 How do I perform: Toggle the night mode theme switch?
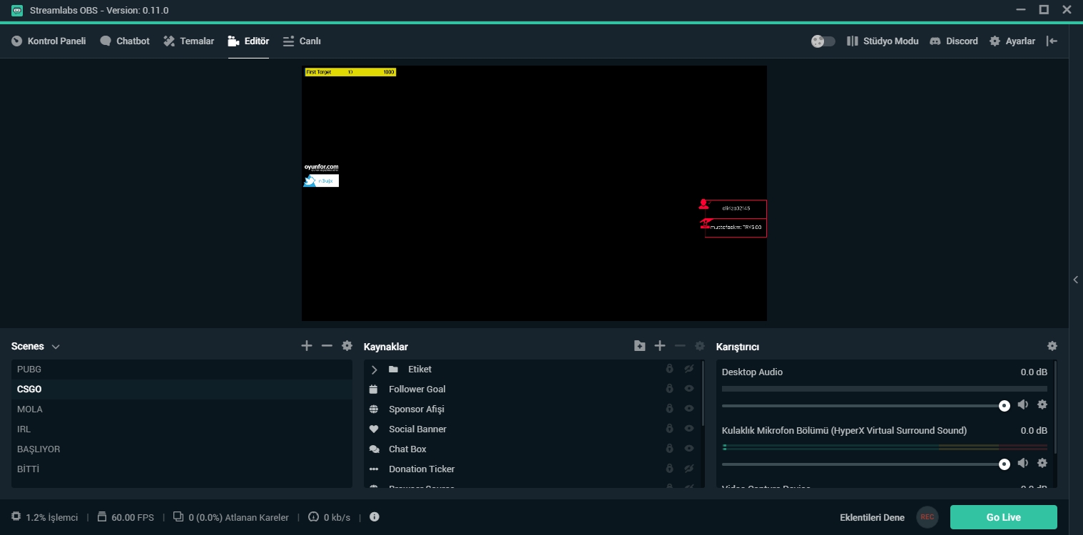tap(823, 41)
